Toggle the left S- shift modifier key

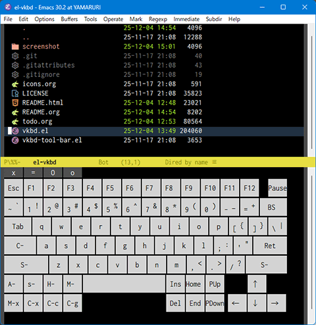pos(26,264)
